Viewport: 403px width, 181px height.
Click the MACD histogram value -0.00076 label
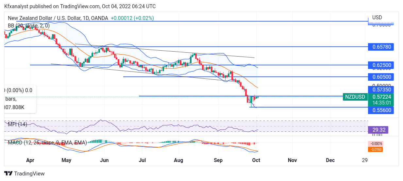[x=375, y=144]
